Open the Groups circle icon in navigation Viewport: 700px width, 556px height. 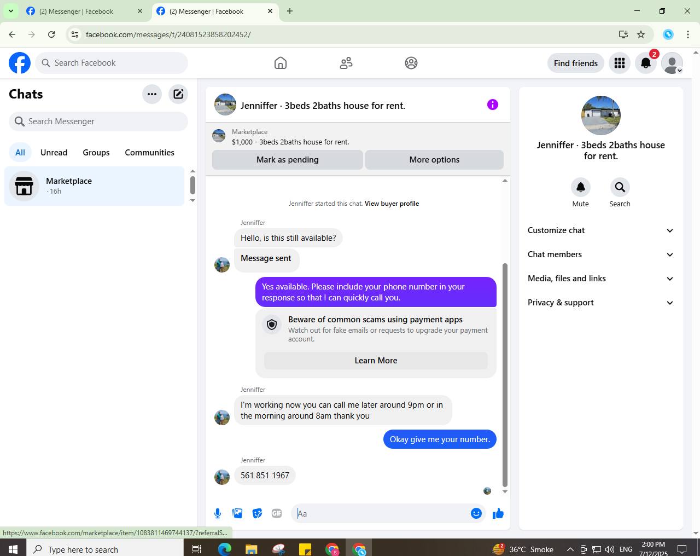click(x=411, y=63)
